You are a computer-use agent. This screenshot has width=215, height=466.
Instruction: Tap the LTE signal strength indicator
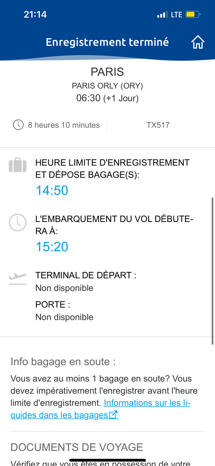pyautogui.click(x=163, y=14)
